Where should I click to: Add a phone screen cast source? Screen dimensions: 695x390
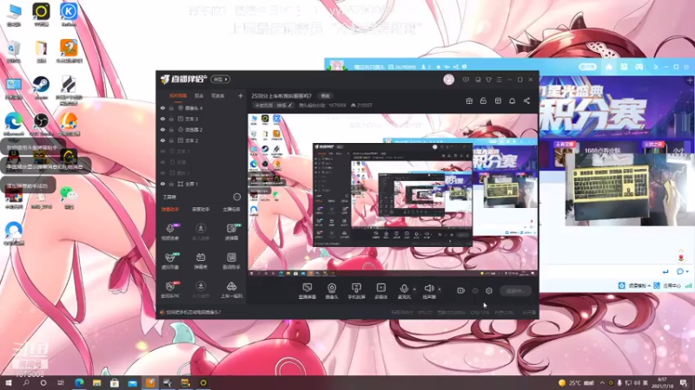(x=356, y=291)
